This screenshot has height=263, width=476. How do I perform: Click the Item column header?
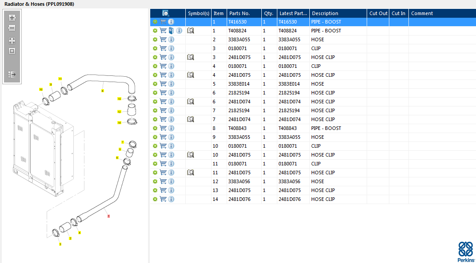pos(218,13)
